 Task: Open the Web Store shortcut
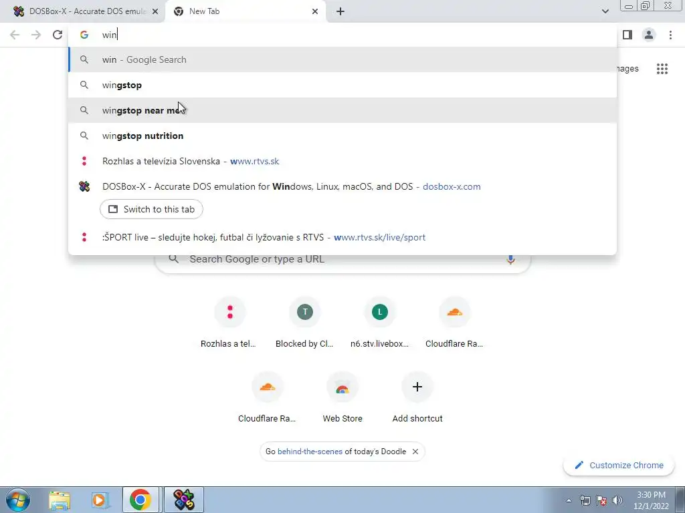click(342, 398)
